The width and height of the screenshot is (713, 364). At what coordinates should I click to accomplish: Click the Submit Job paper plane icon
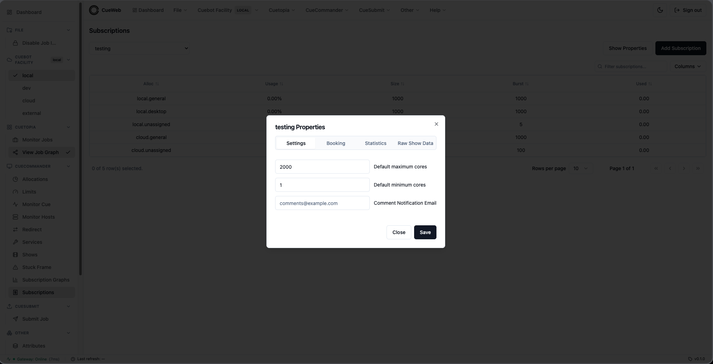click(x=15, y=319)
